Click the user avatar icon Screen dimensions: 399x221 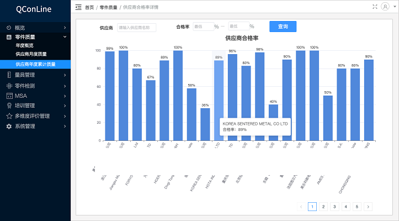point(385,7)
